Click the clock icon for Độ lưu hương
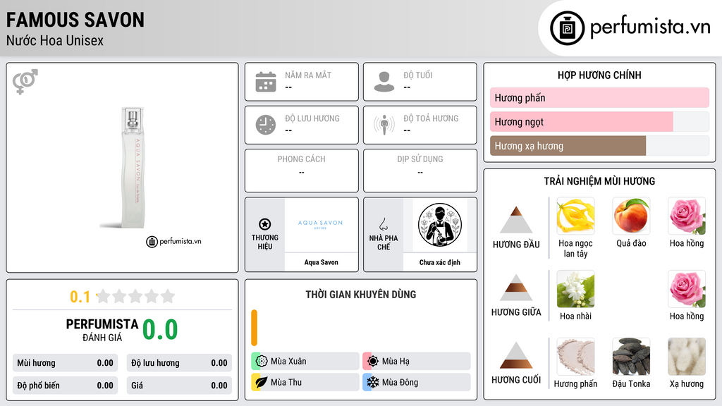This screenshot has width=722, height=406. point(266,125)
